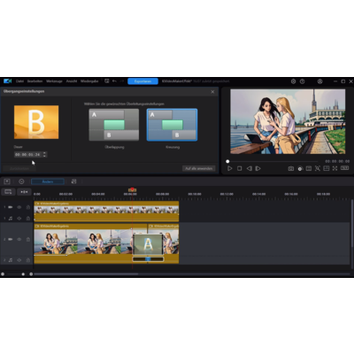354x354 pixels.
Task: Open the Datei menu
Action: point(19,81)
